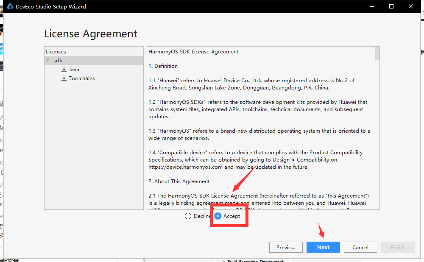Click the paragraph 1.4 "Compatible device" definition
The height and width of the screenshot is (262, 424).
point(256,160)
